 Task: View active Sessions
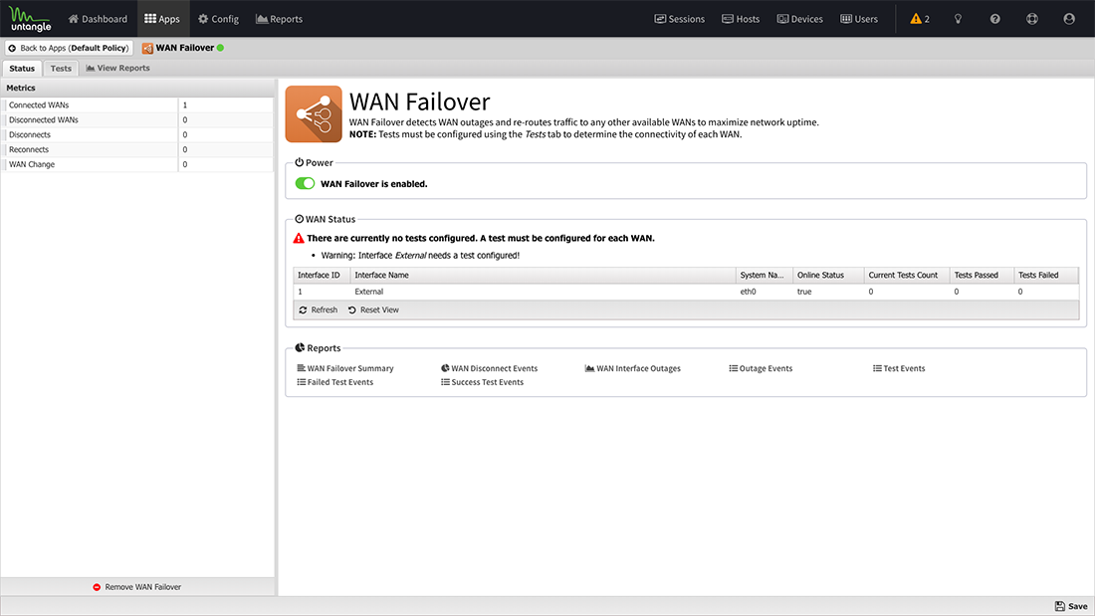680,19
